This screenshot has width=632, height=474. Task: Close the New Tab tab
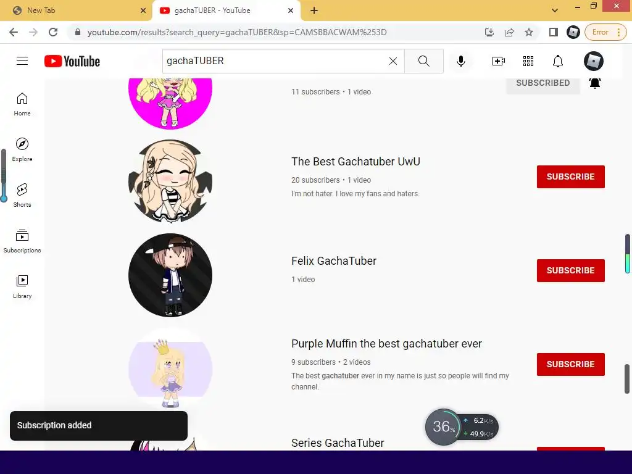(x=143, y=10)
